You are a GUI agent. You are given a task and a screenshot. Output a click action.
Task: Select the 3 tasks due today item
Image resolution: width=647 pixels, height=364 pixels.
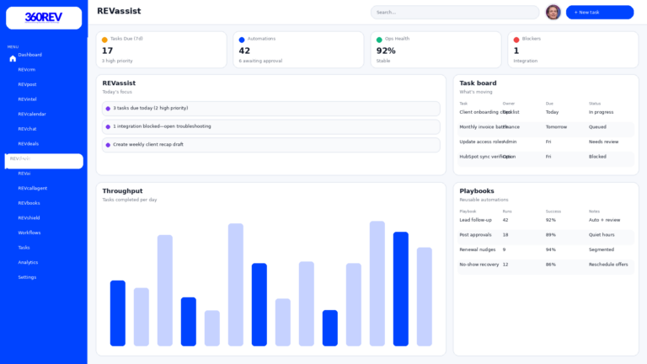pos(271,109)
